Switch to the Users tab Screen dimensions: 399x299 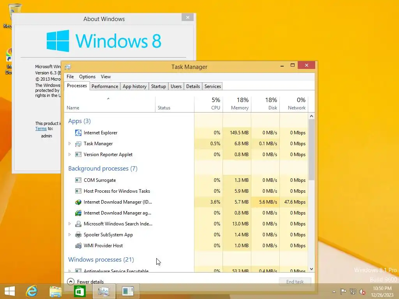click(x=176, y=86)
